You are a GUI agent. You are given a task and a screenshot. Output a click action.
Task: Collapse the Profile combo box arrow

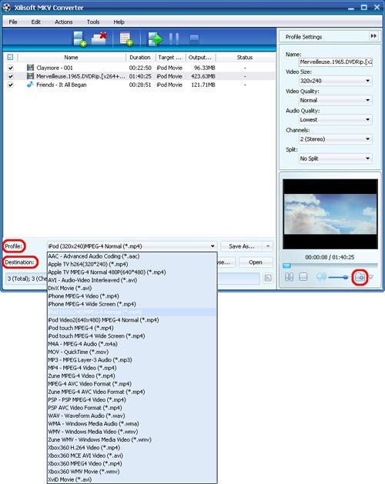point(213,246)
